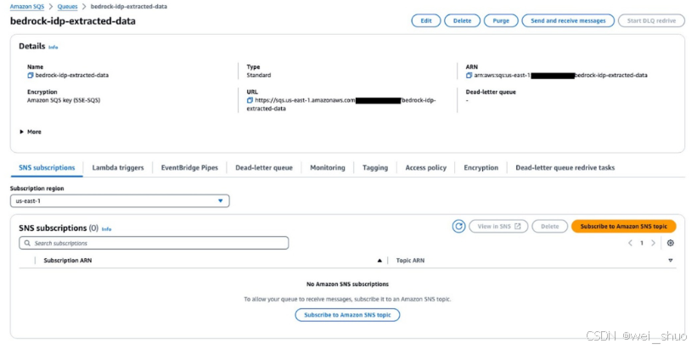Switch to Monitoring tab
Image resolution: width=697 pixels, height=349 pixels.
[328, 167]
